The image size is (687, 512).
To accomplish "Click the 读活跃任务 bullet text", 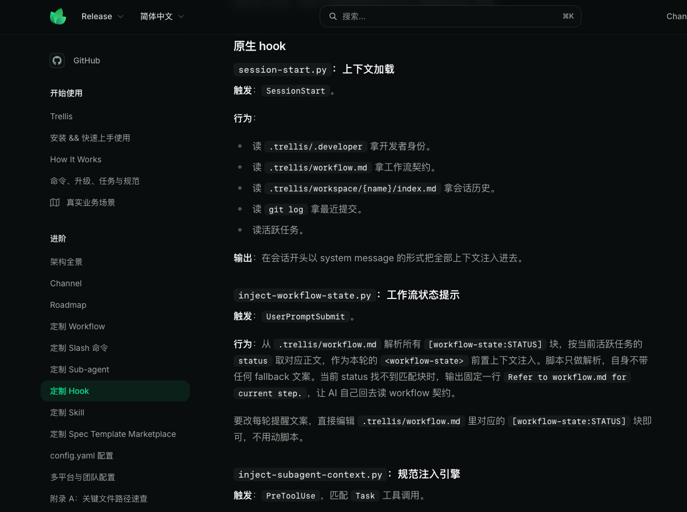I will [278, 230].
